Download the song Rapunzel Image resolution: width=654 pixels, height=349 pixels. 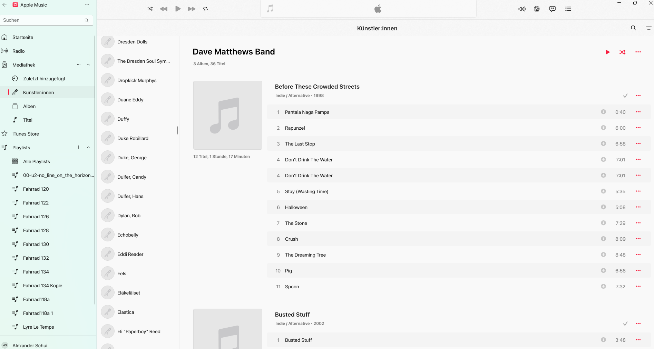click(603, 128)
